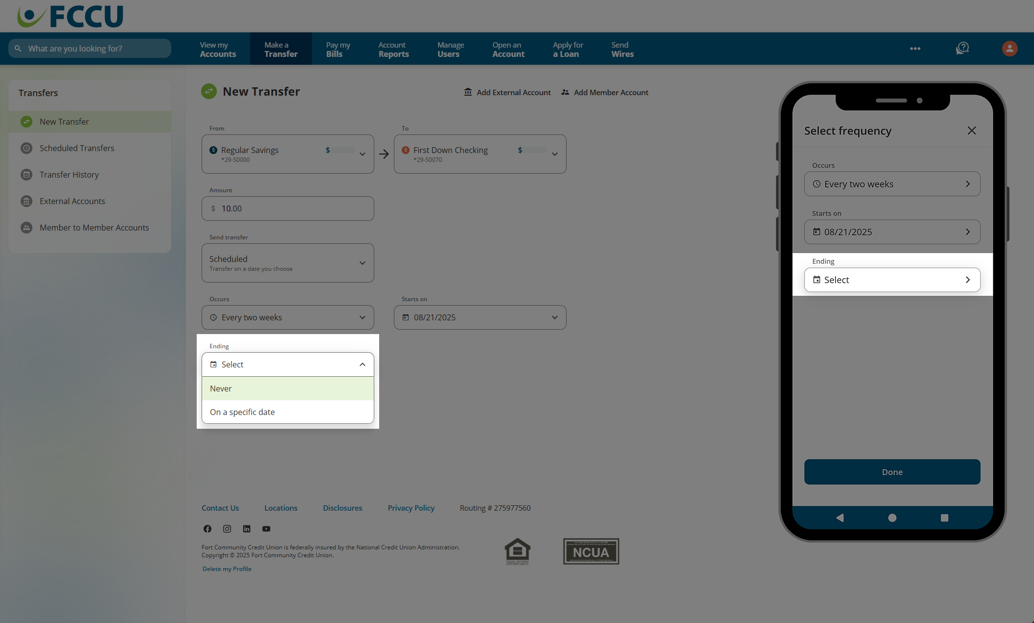Choose Never from Ending options
The image size is (1034, 623).
pyautogui.click(x=288, y=389)
